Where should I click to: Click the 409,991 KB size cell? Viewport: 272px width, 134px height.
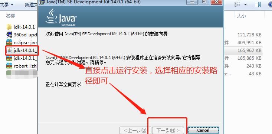pos(249,43)
